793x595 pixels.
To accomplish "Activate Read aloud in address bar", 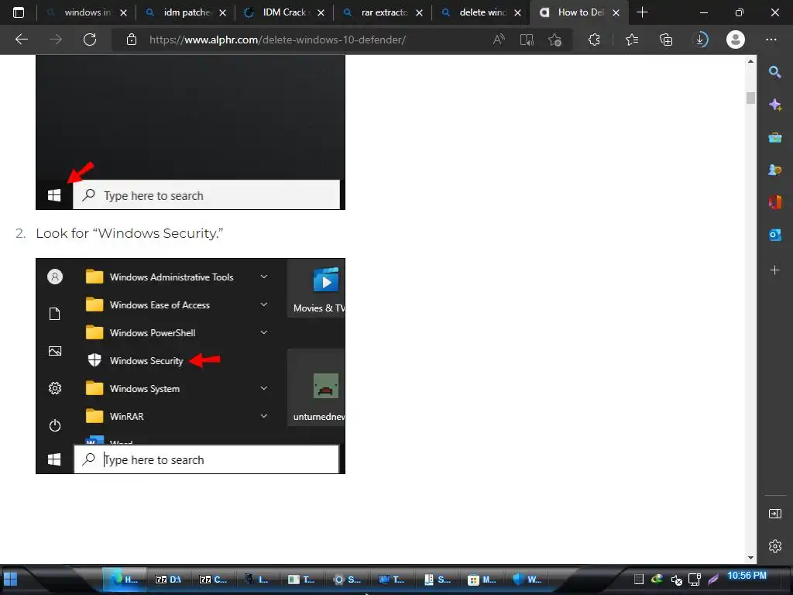I will (499, 40).
